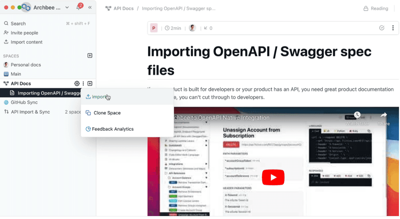Click the Search field in sidebar

click(x=18, y=23)
